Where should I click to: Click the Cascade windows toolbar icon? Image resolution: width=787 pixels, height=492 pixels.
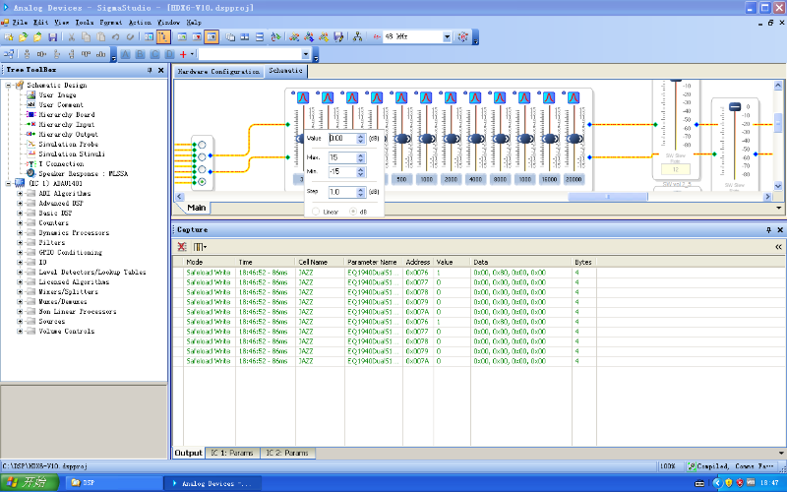point(230,36)
